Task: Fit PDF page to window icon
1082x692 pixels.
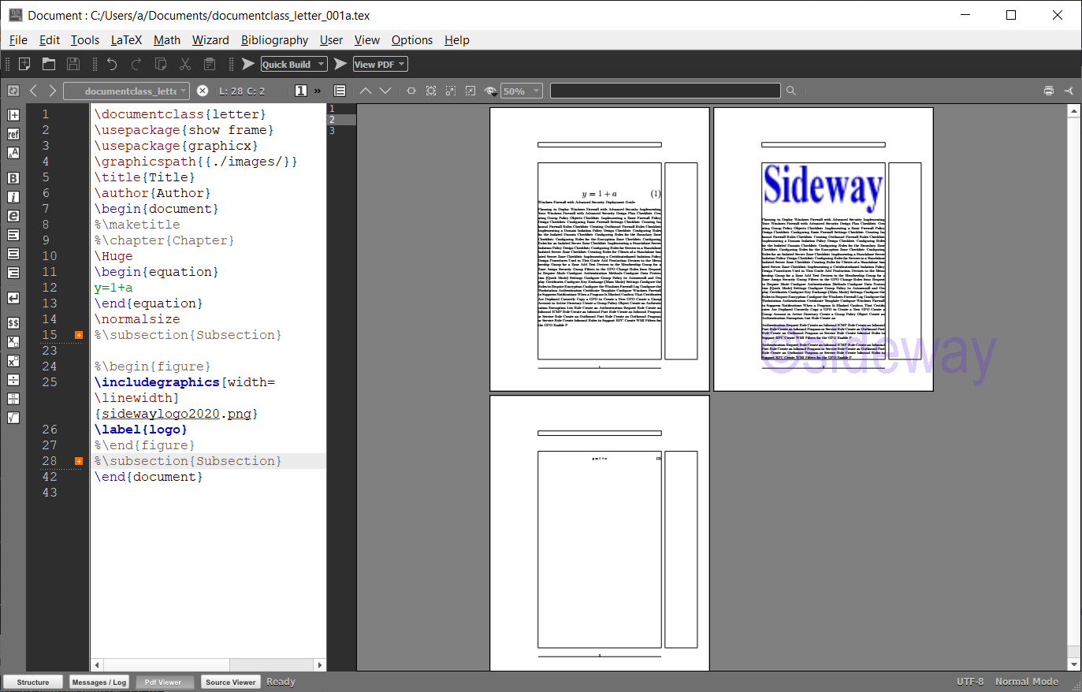Action: click(431, 91)
